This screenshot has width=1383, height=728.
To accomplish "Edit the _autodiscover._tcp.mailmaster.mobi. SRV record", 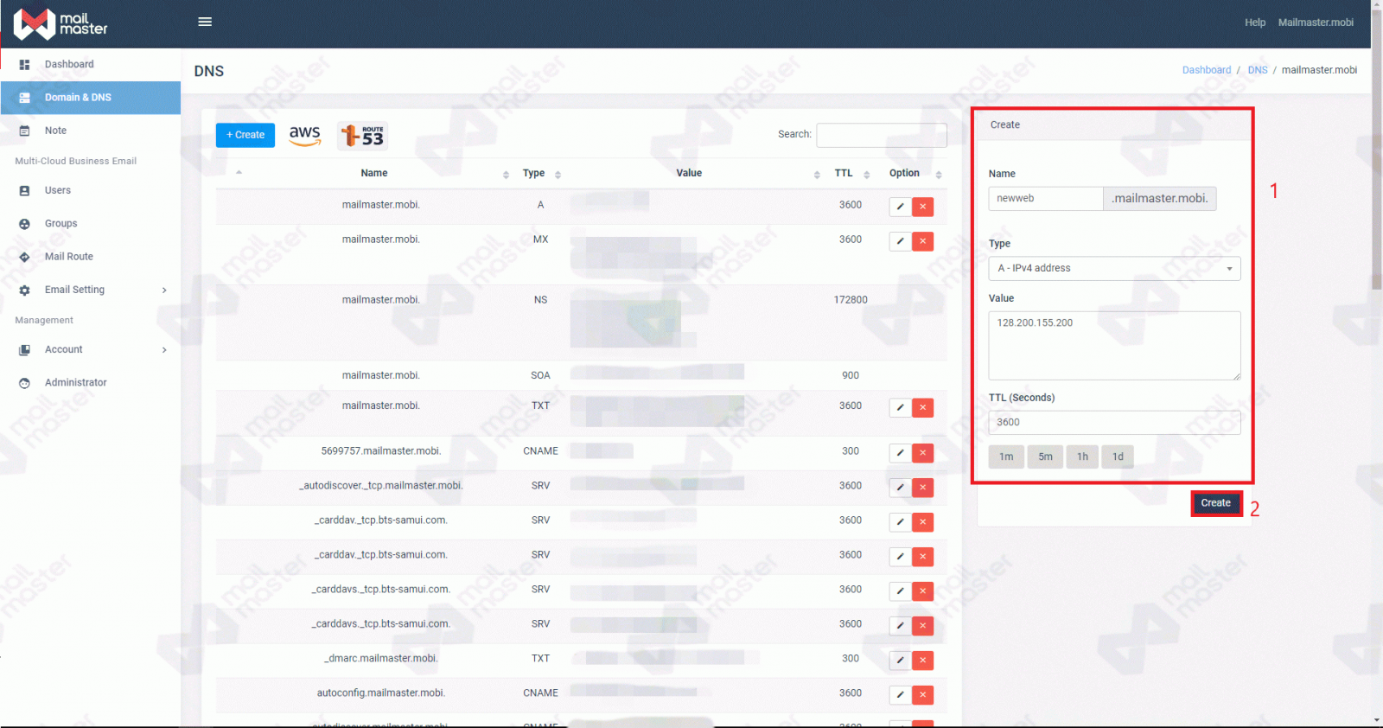I will (x=900, y=488).
